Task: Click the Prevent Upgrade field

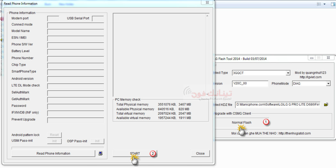Action: click(x=76, y=120)
